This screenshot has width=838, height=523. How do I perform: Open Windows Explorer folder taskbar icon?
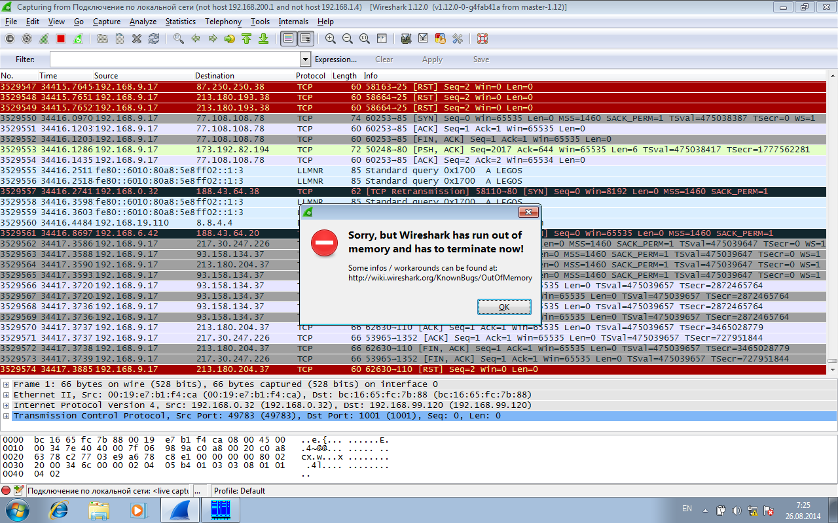[99, 510]
